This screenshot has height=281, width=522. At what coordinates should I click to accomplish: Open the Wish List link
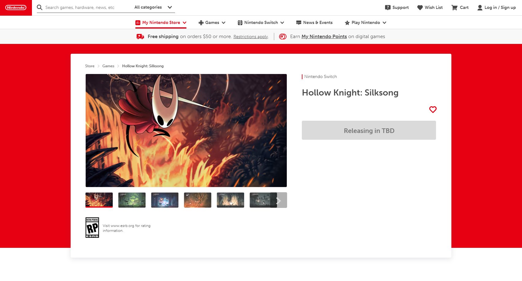(434, 7)
